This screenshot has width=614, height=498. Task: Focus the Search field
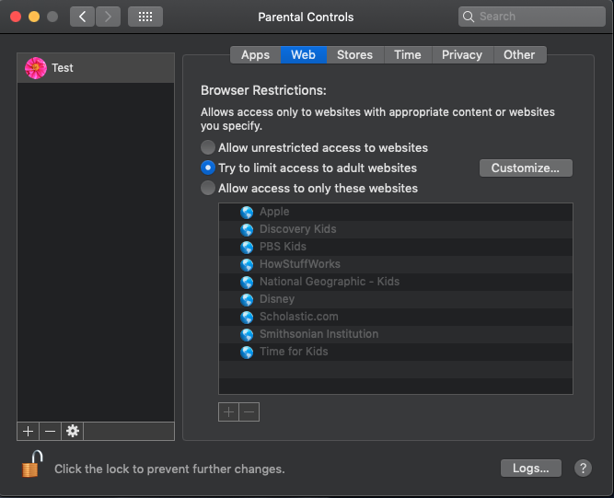click(532, 17)
